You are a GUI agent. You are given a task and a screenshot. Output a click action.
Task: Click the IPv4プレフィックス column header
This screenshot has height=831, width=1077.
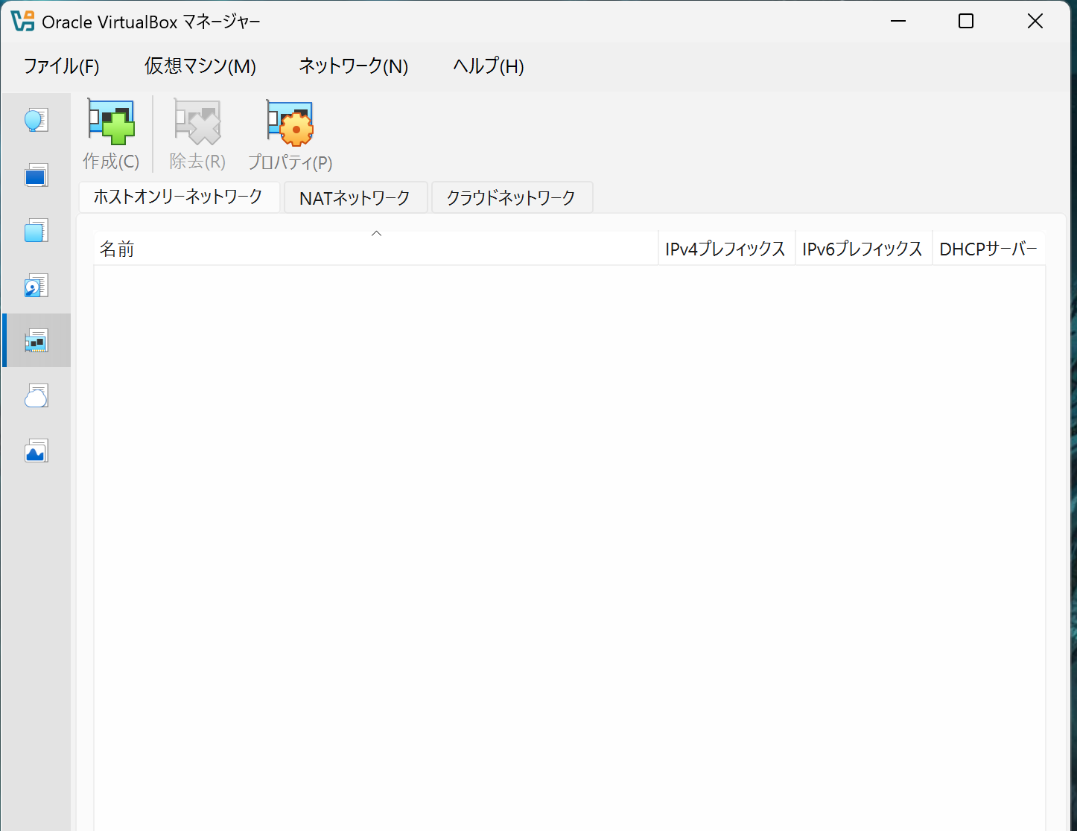(x=727, y=249)
